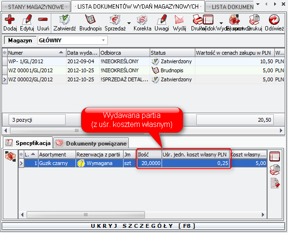Click the Uwagi (notes) toolbar icon
The height and width of the screenshot is (233, 288).
(x=162, y=22)
